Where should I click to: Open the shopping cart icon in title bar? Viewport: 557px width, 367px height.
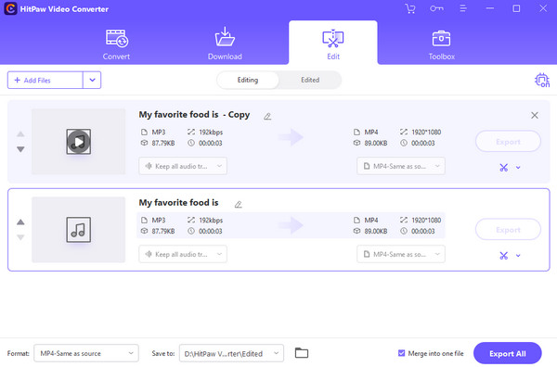(x=410, y=8)
